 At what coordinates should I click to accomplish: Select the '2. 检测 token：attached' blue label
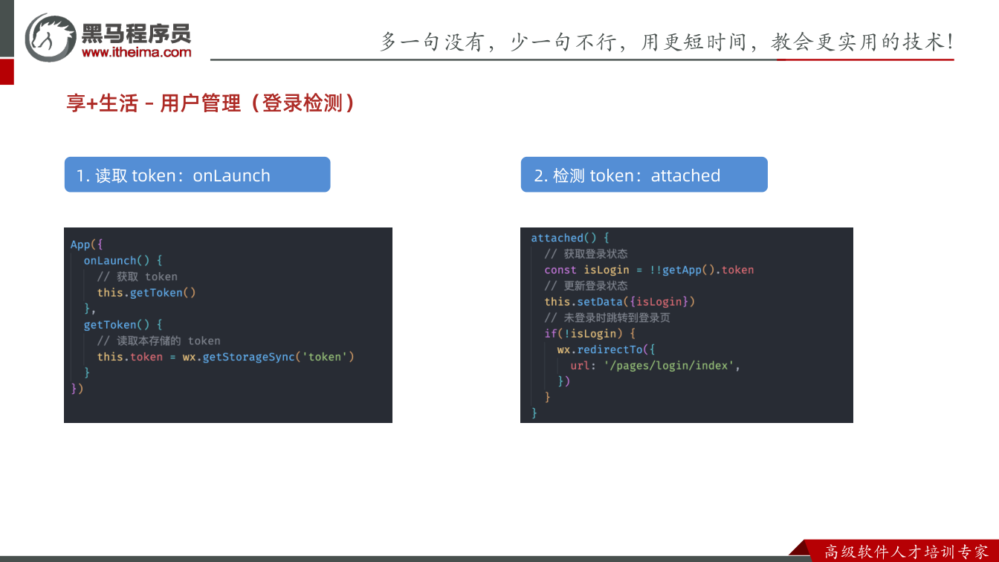(x=644, y=175)
